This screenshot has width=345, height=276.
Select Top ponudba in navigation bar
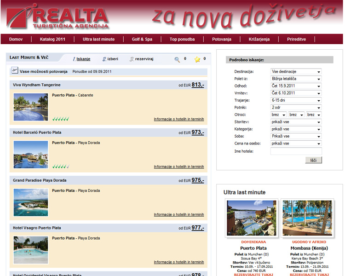coord(182,39)
